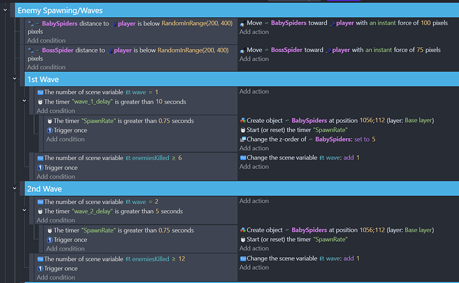The image size is (459, 283).
Task: Click the variable icon of enemiesKilled ≥ 6
Action: pos(41,158)
